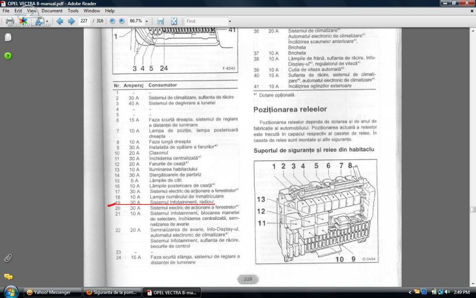Show hidden tray icons chevron
476x298 pixels.
pyautogui.click(x=410, y=292)
